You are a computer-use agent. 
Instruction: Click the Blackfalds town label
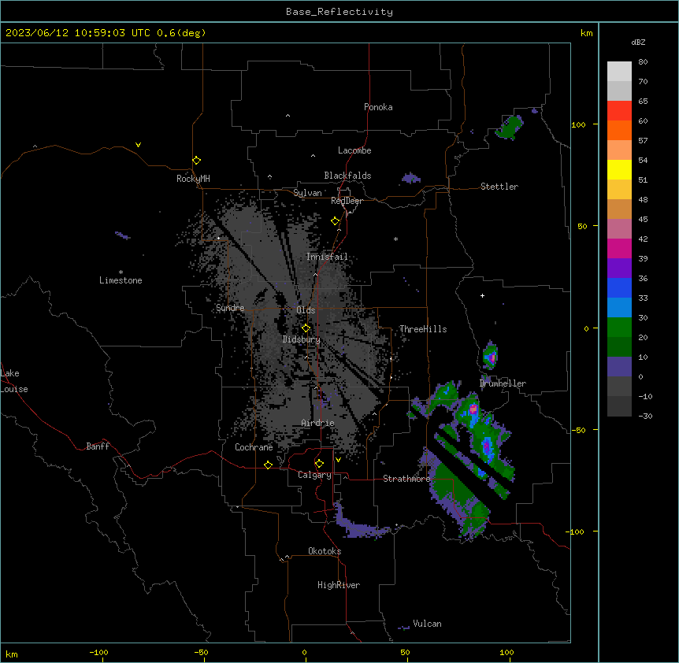pos(347,176)
